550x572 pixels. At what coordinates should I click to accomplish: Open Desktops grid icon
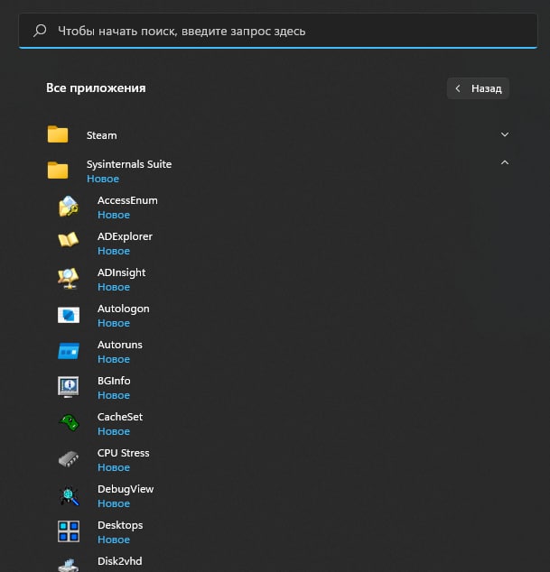[x=69, y=531]
